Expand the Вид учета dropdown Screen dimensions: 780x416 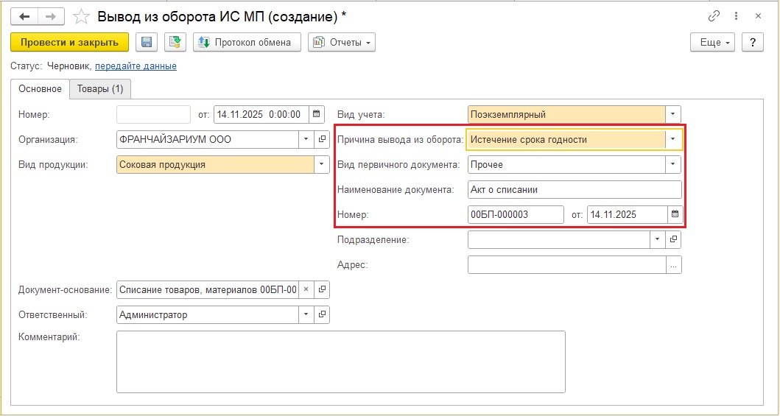click(673, 114)
